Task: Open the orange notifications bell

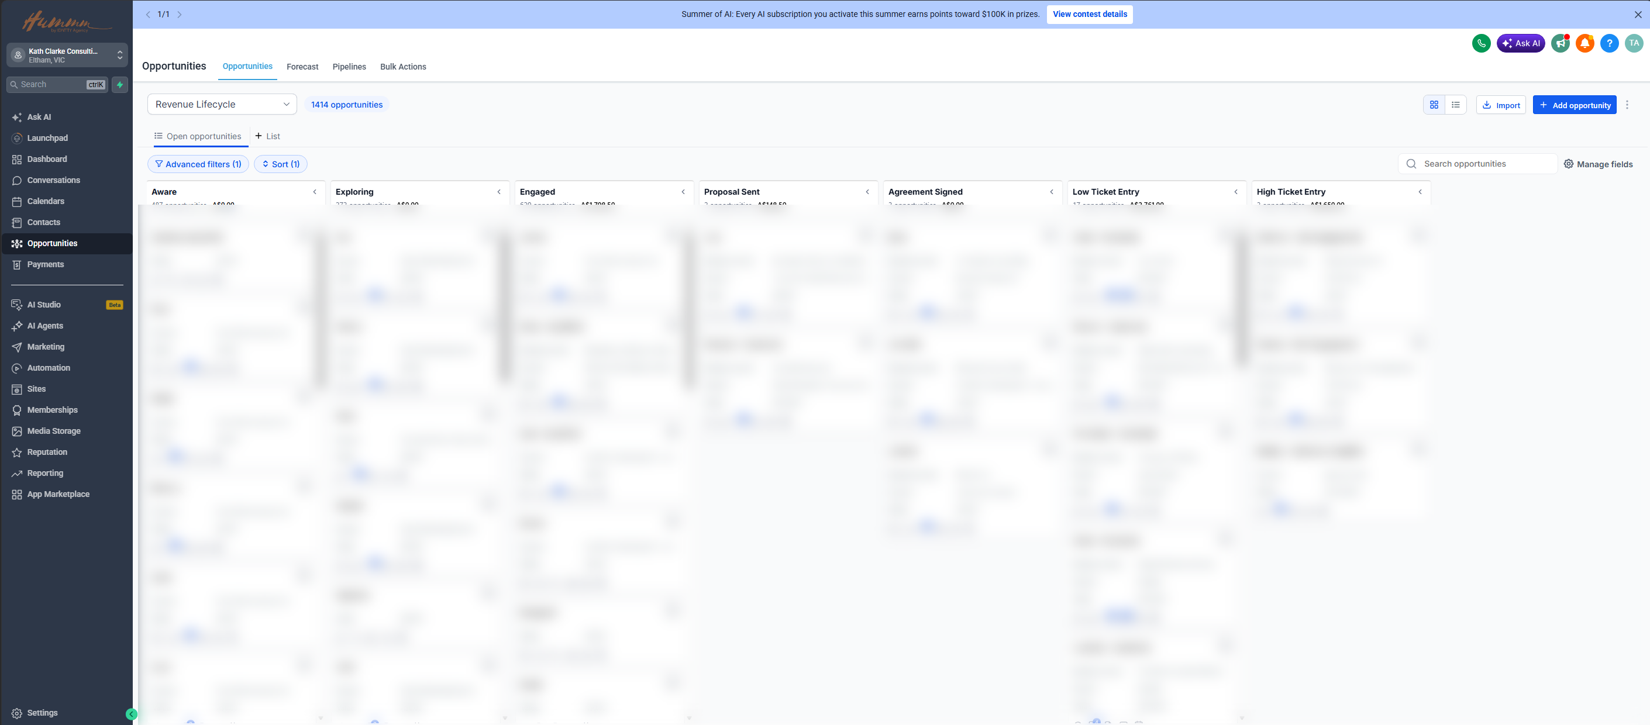Action: (1584, 43)
